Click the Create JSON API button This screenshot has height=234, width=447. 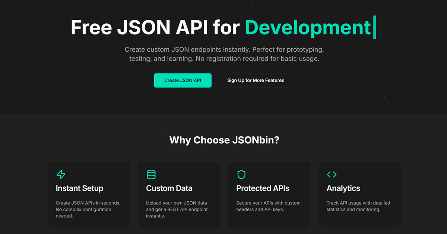(x=183, y=80)
